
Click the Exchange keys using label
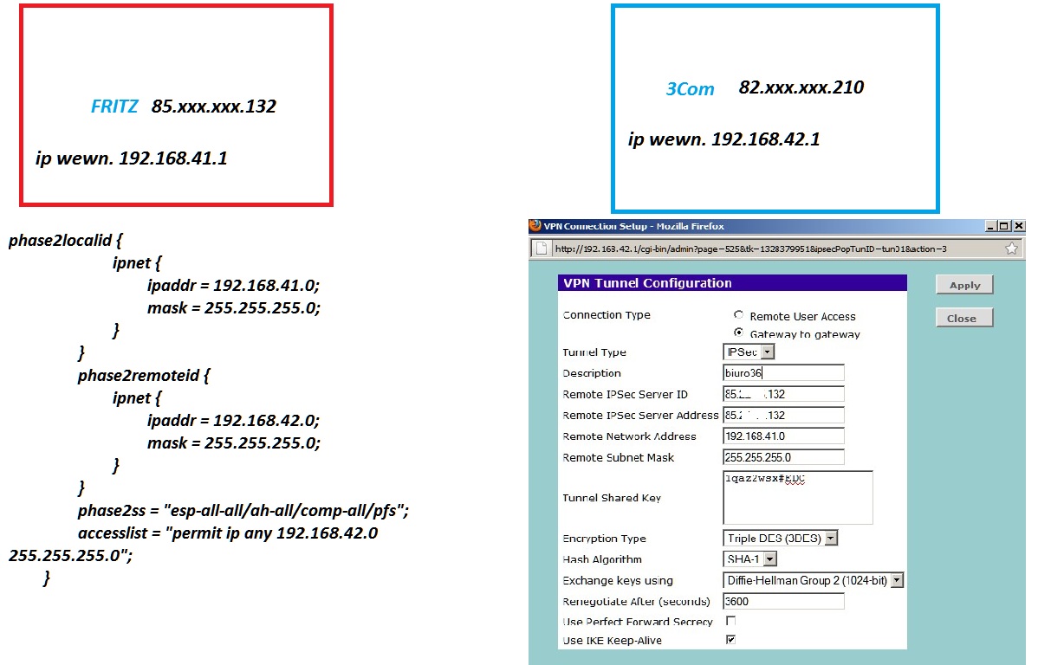tap(618, 580)
